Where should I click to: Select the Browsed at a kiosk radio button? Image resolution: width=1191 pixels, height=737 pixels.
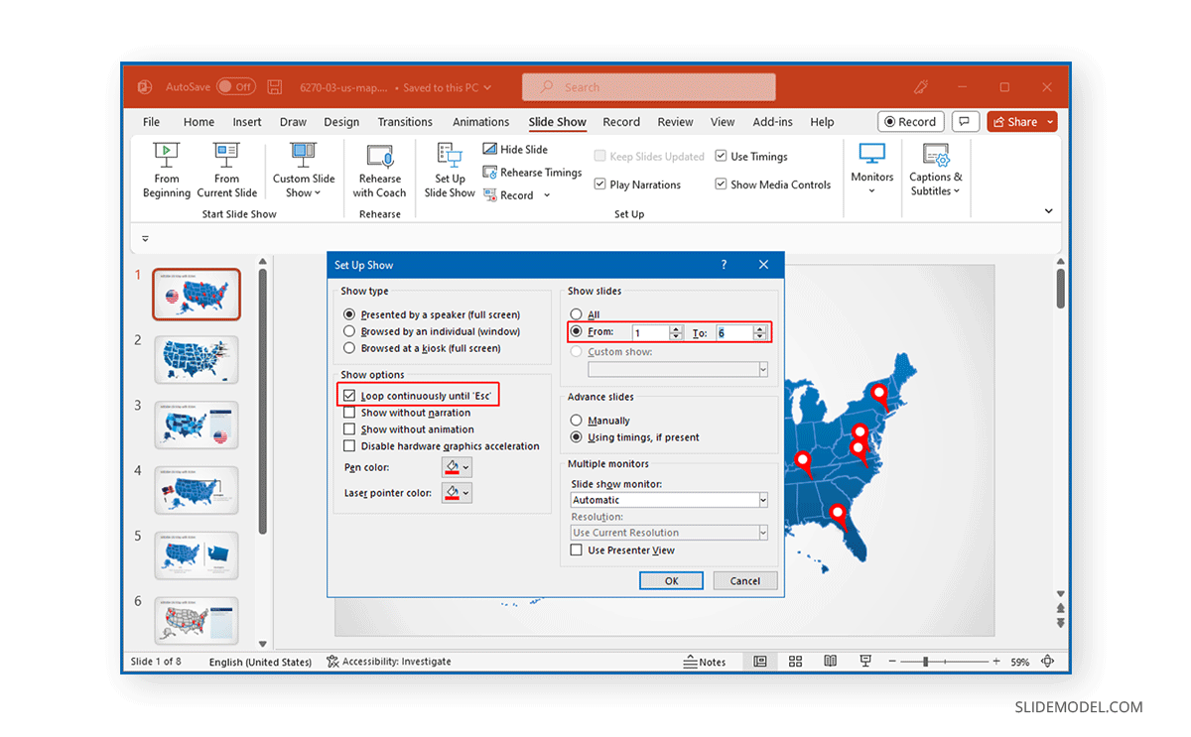point(348,347)
